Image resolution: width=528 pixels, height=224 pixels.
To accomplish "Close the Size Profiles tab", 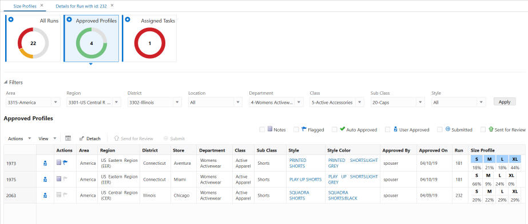I will 42,6.
